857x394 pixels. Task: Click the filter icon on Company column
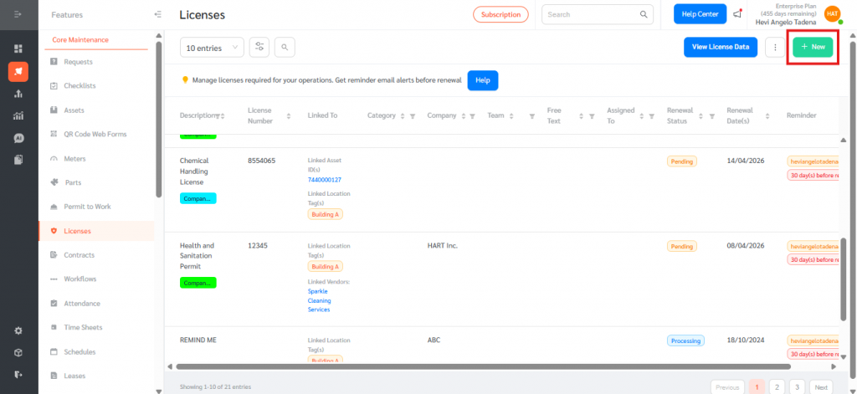point(472,116)
